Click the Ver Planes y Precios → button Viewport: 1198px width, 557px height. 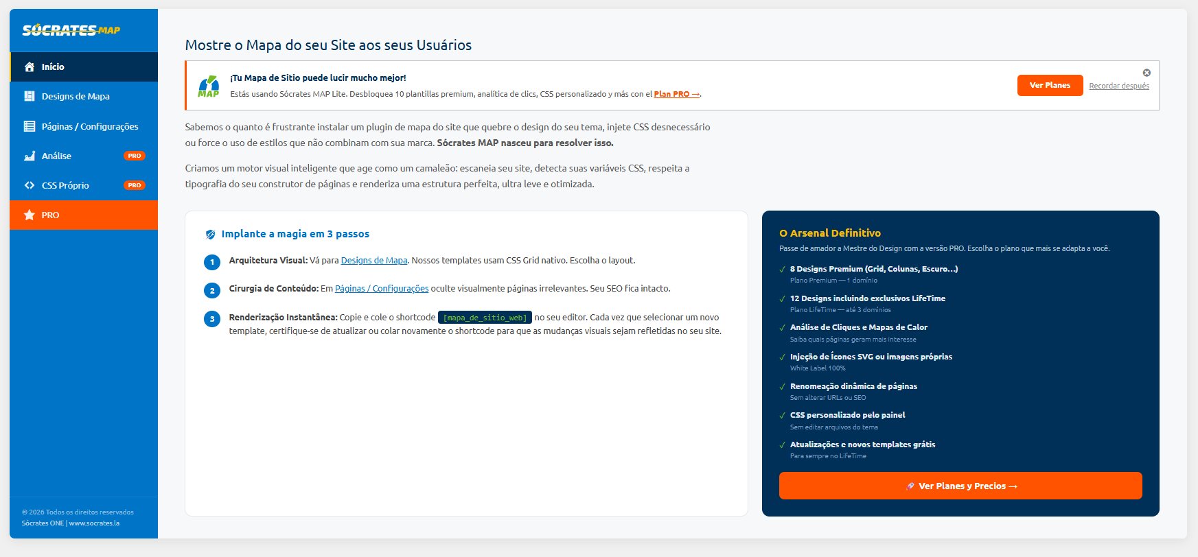960,486
